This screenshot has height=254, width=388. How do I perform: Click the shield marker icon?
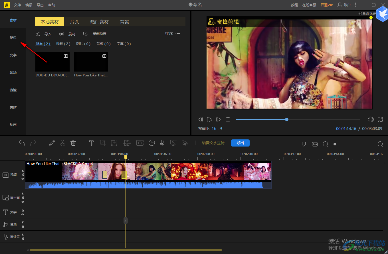pyautogui.click(x=304, y=144)
